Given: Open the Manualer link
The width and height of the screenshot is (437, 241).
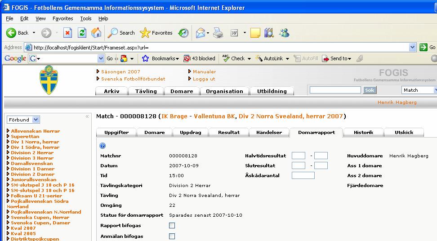Looking at the screenshot, I should coord(204,71).
